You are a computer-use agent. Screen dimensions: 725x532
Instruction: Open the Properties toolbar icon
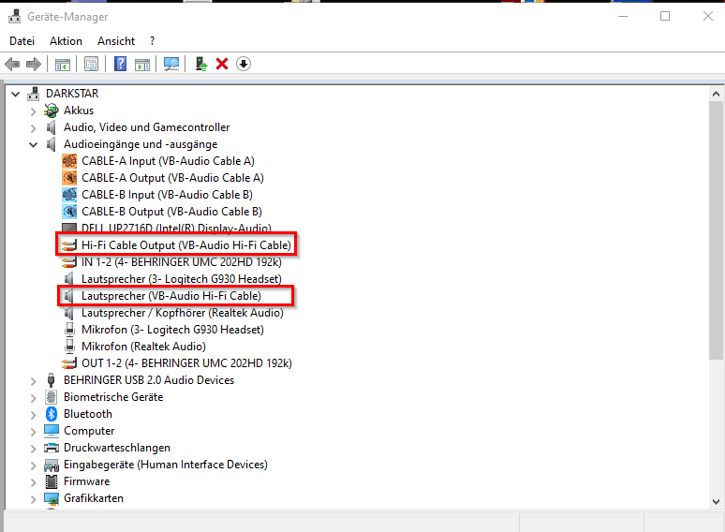coord(91,64)
